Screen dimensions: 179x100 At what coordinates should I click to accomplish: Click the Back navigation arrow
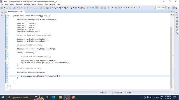132,8
